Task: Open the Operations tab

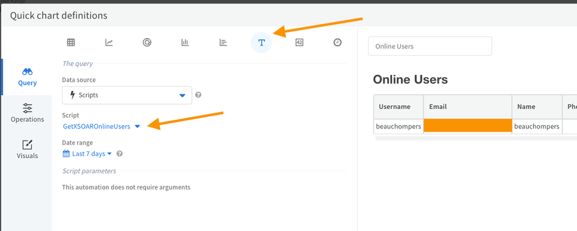Action: 27,113
